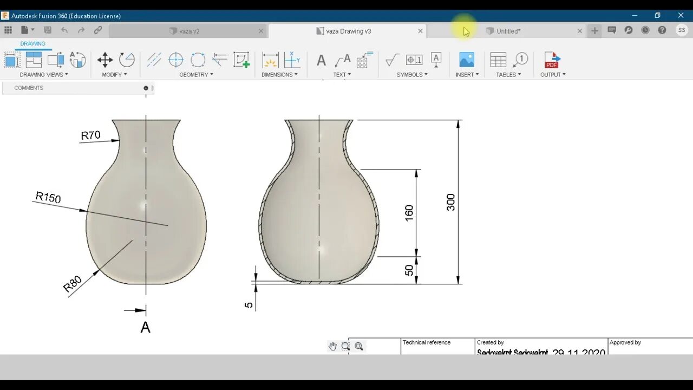Select the Section View tool
693x390 pixels.
tap(56, 60)
